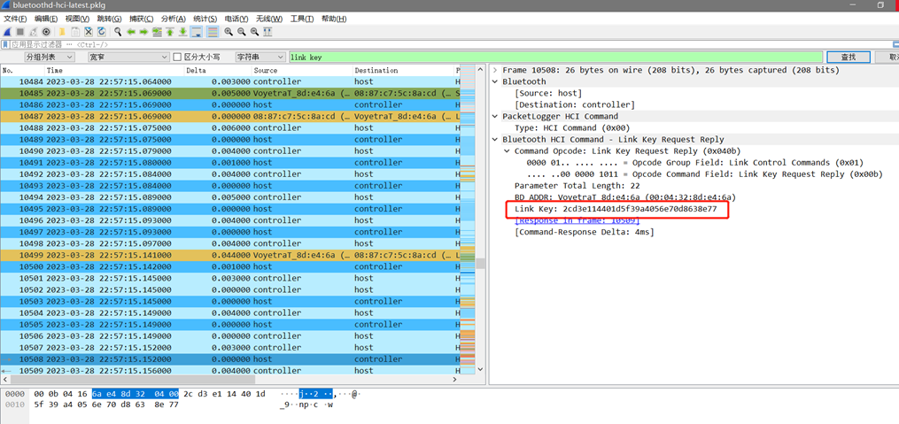Image resolution: width=899 pixels, height=424 pixels.
Task: Click the 查找 find button
Action: coord(849,58)
